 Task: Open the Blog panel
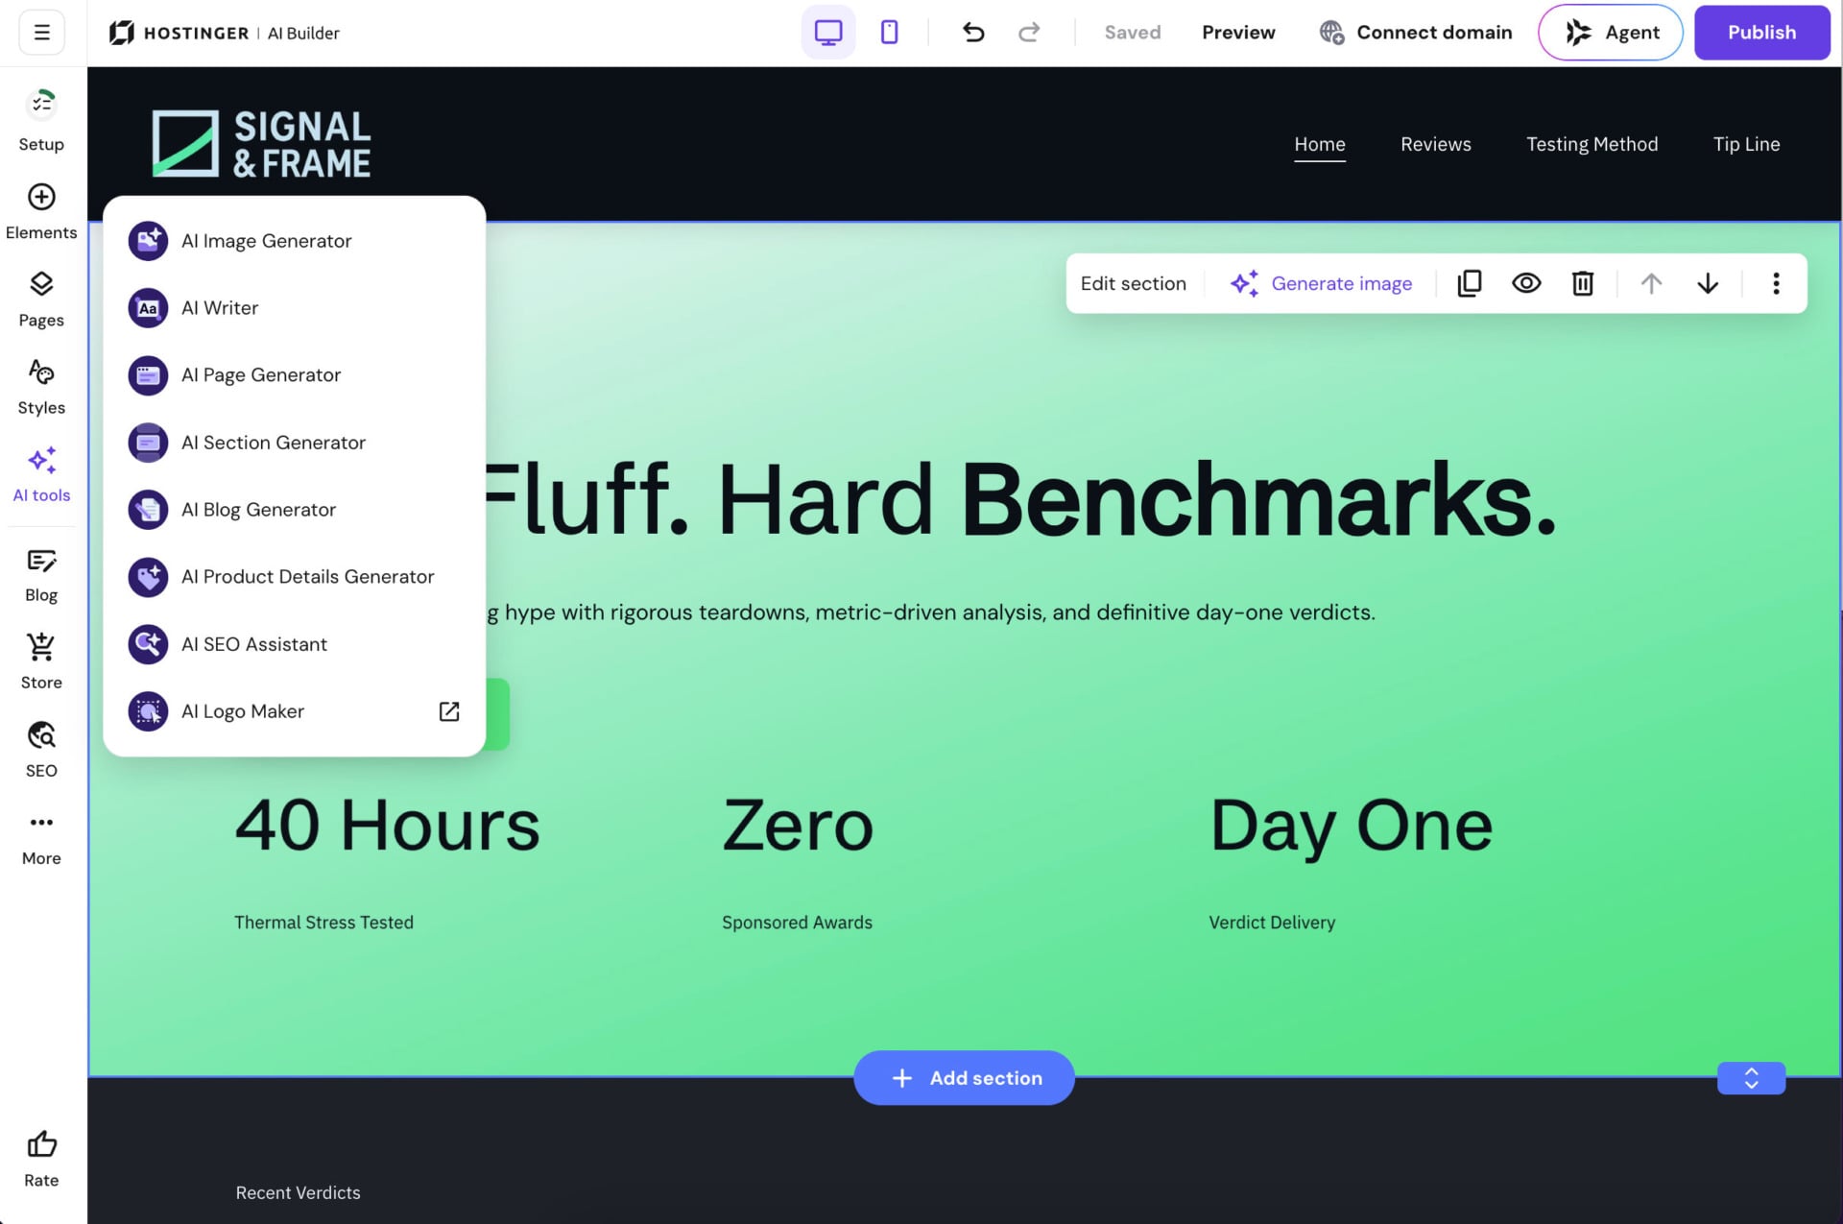click(41, 574)
